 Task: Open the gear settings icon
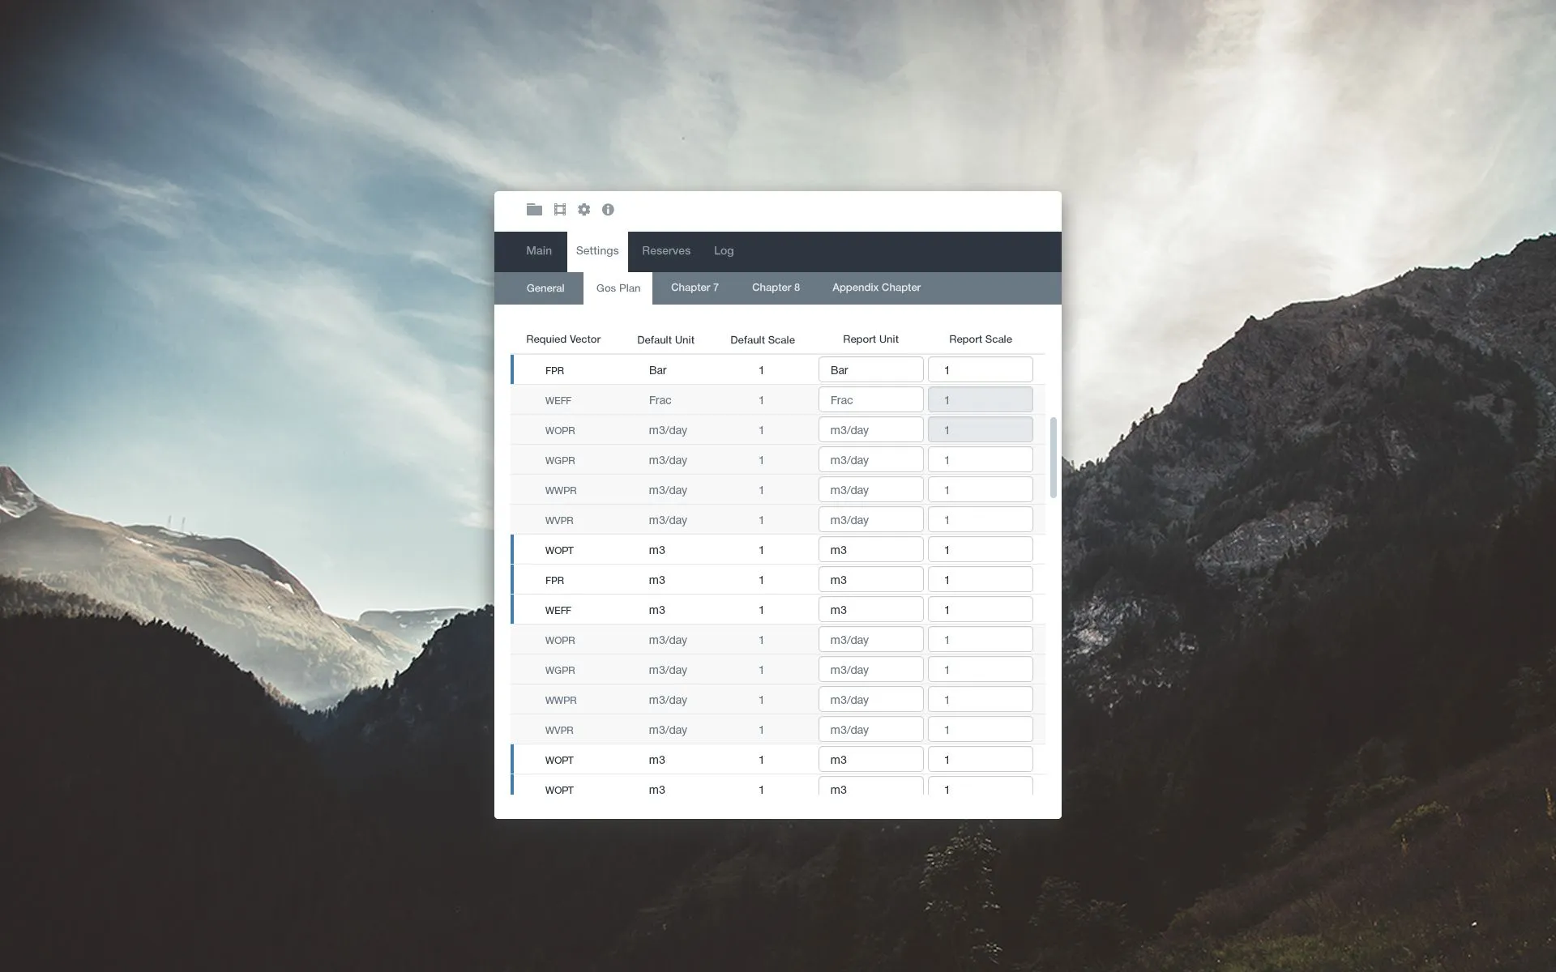tap(584, 210)
